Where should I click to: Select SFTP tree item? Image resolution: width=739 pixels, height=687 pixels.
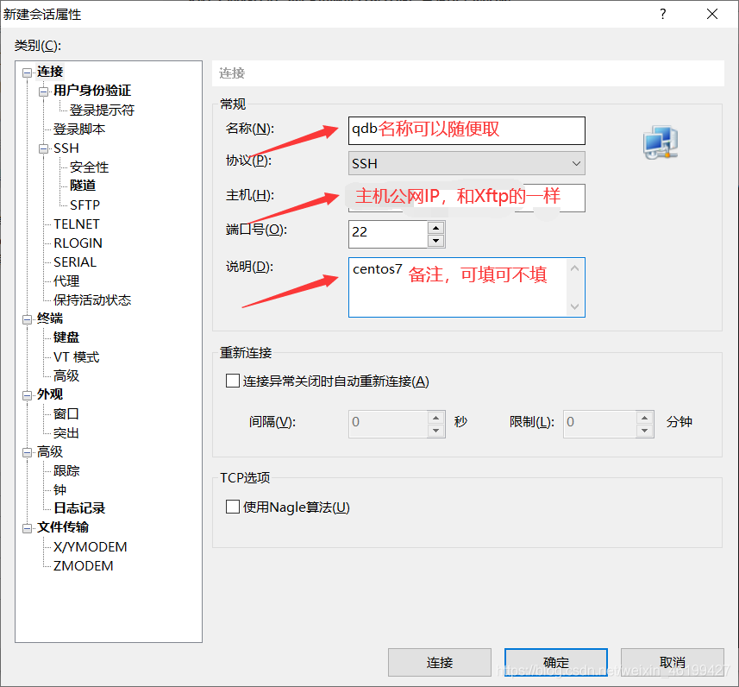tap(85, 205)
